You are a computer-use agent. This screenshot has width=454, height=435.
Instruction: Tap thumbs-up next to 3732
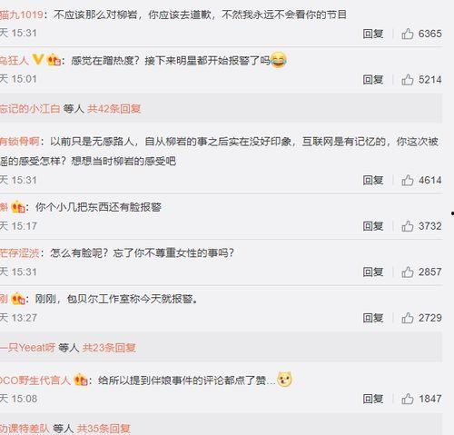[x=408, y=226]
